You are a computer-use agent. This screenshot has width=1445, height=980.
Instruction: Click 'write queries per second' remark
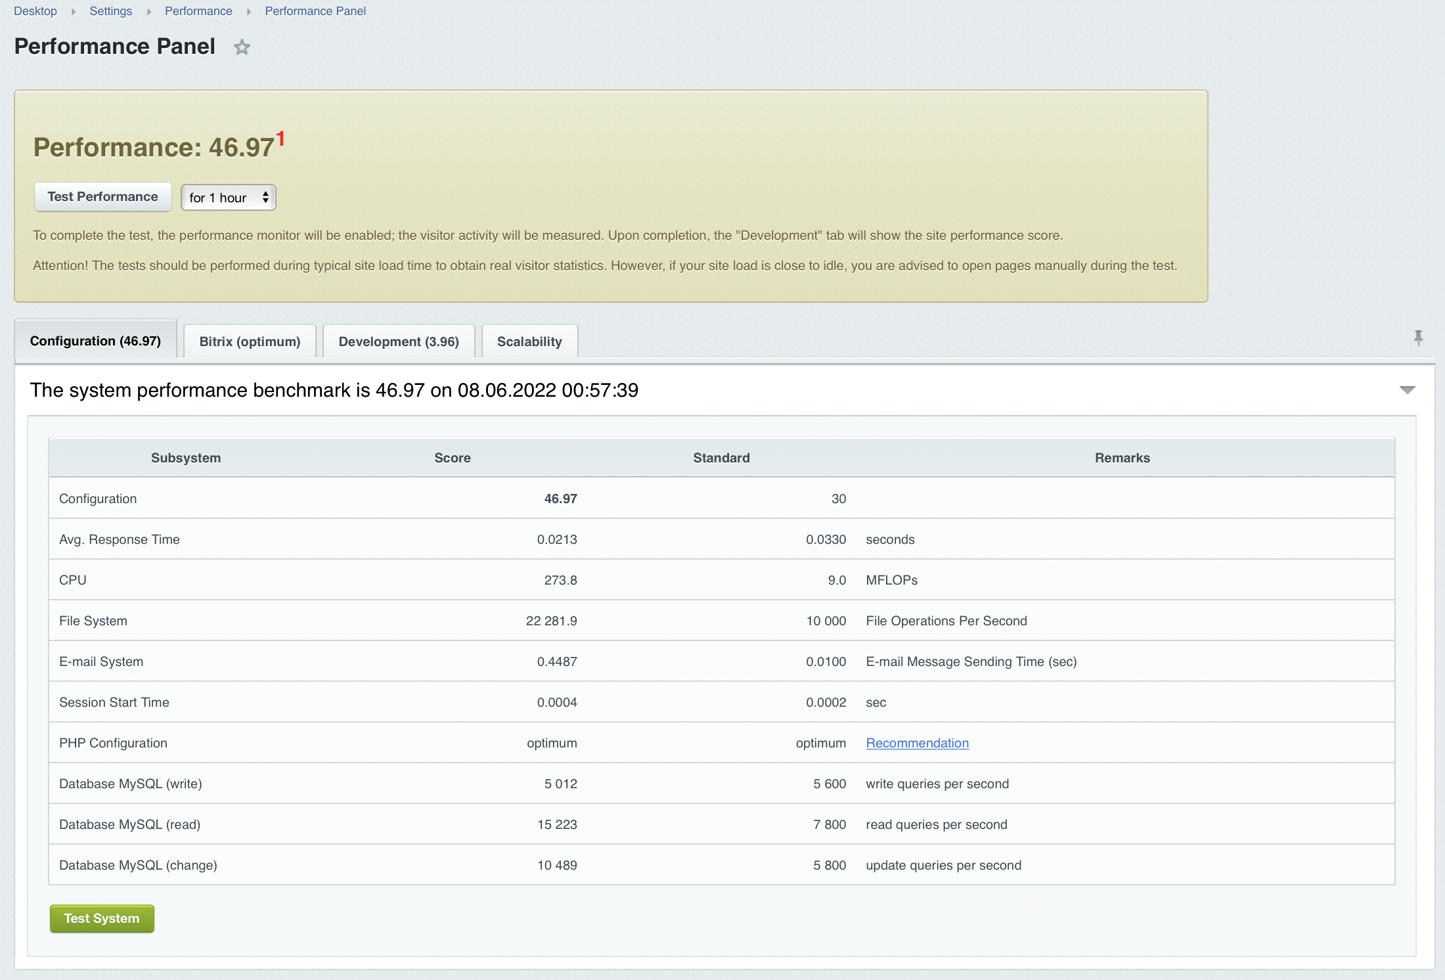[937, 784]
